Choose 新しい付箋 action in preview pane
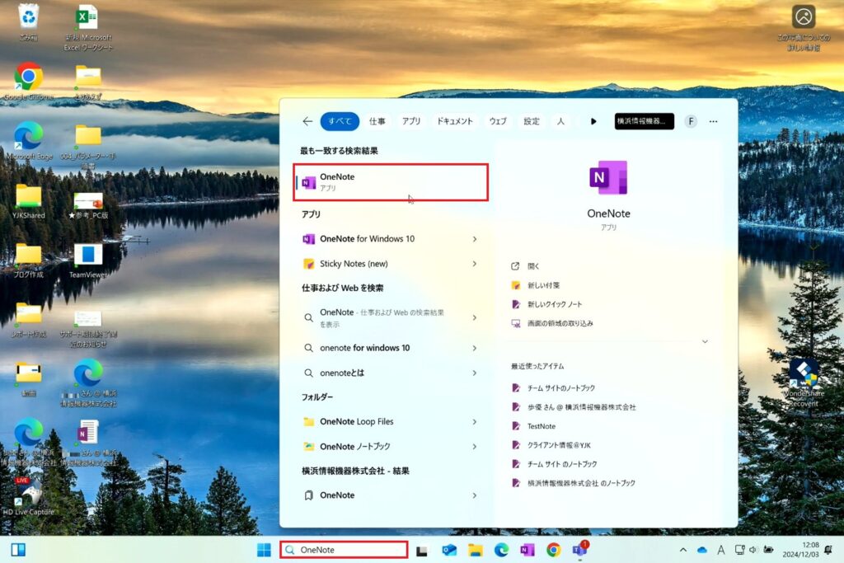Image resolution: width=844 pixels, height=563 pixels. click(543, 285)
